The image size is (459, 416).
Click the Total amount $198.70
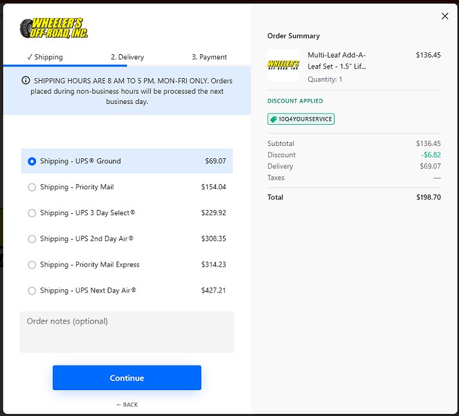pos(428,197)
